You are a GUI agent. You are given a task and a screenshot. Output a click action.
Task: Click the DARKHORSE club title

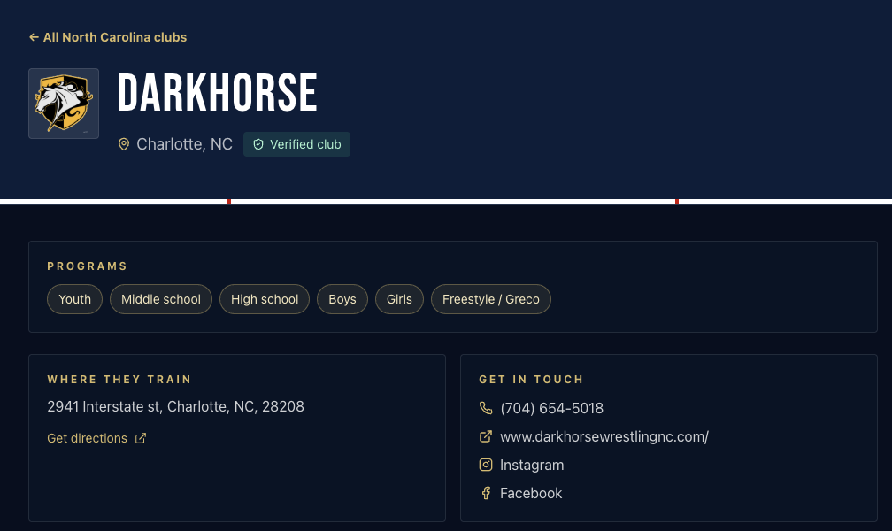218,93
